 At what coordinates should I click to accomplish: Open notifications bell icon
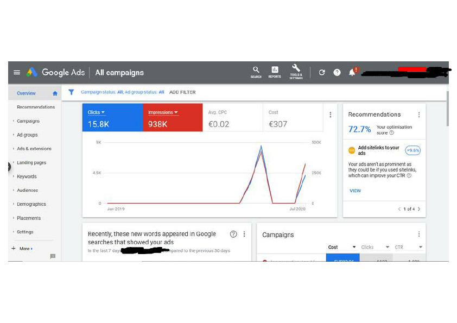[352, 72]
